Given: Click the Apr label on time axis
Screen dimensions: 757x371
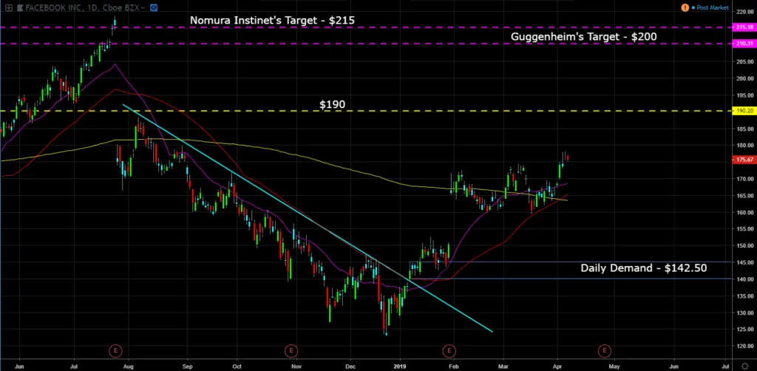Looking at the screenshot, I should (x=558, y=366).
